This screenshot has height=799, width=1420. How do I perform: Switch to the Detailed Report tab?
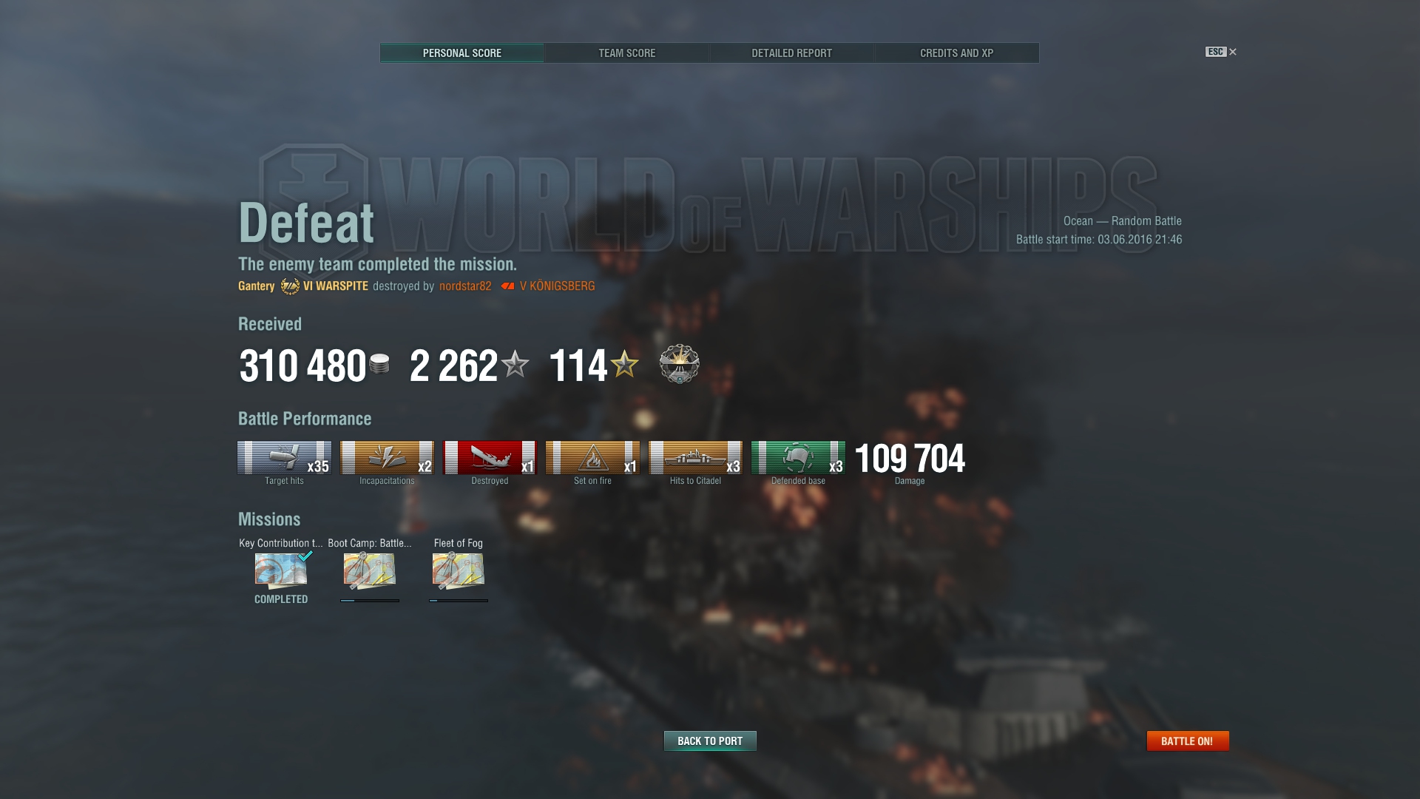(x=792, y=53)
